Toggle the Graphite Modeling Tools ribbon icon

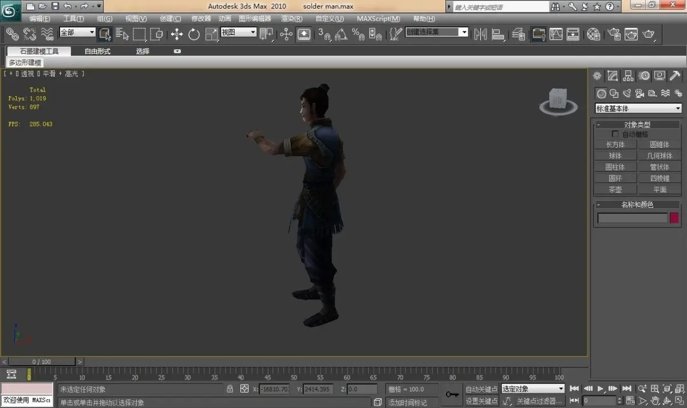pos(539,34)
